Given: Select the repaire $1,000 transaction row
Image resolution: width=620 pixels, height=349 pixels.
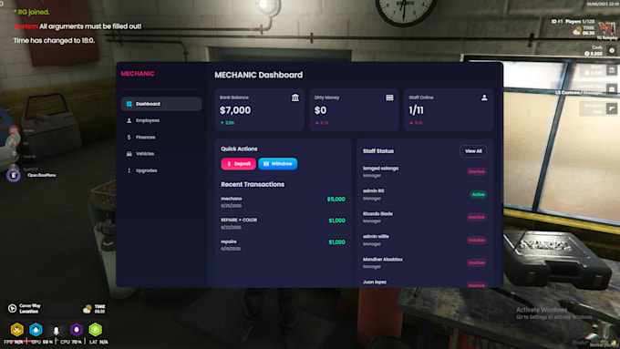Looking at the screenshot, I should coord(284,244).
